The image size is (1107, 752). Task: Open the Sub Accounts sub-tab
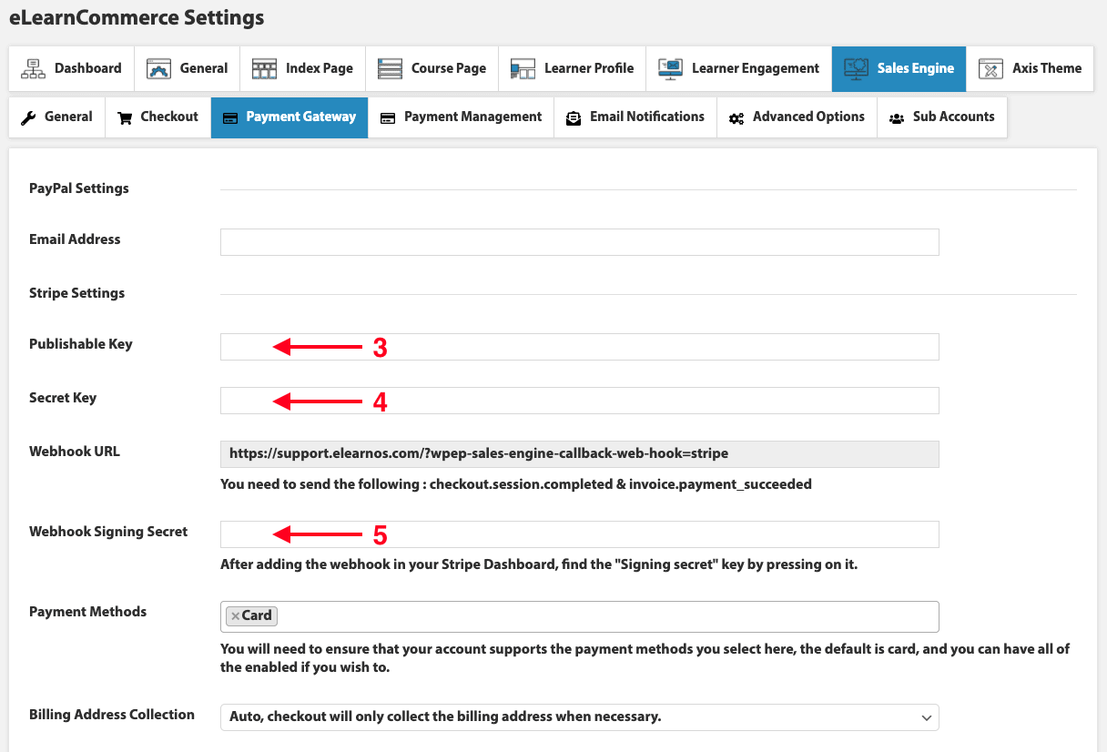coord(942,117)
